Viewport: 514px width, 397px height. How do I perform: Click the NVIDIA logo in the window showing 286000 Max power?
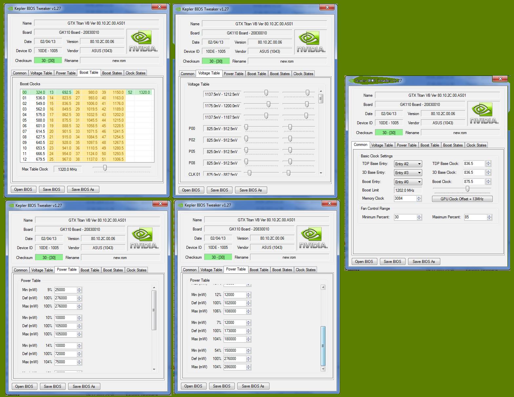[313, 238]
